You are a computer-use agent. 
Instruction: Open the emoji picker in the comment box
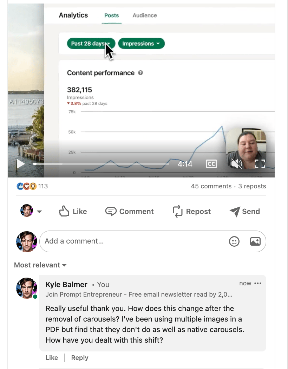234,241
